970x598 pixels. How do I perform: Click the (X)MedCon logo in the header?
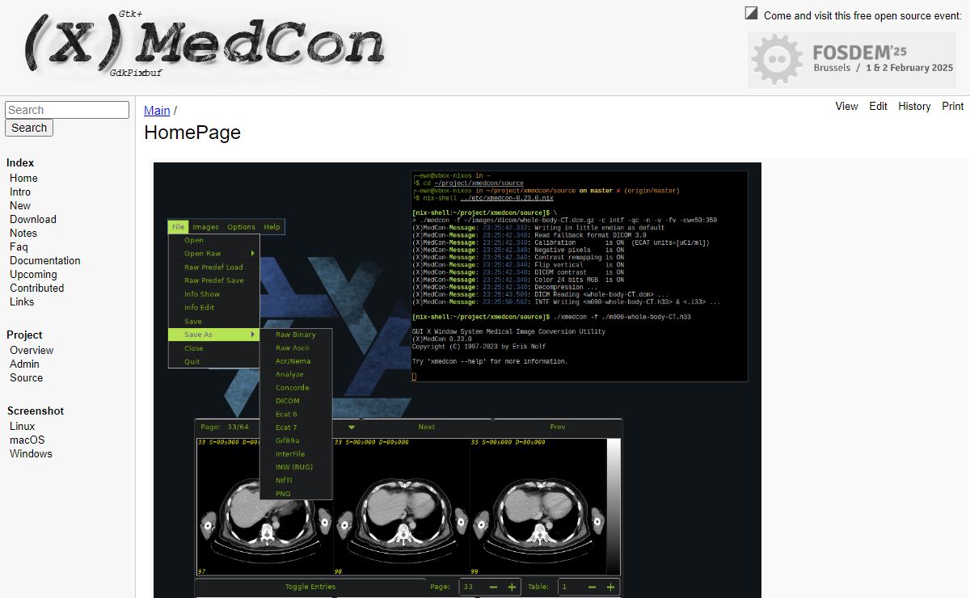coord(207,44)
